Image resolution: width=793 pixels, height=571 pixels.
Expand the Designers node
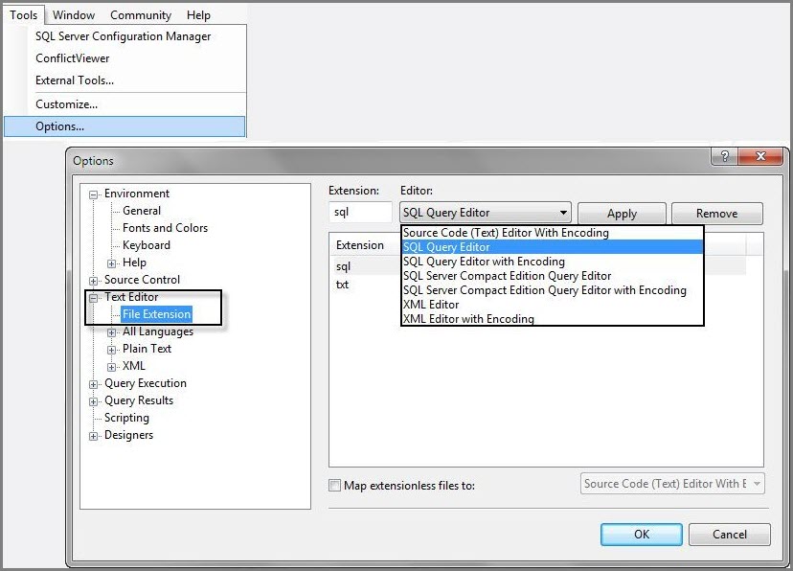click(93, 436)
